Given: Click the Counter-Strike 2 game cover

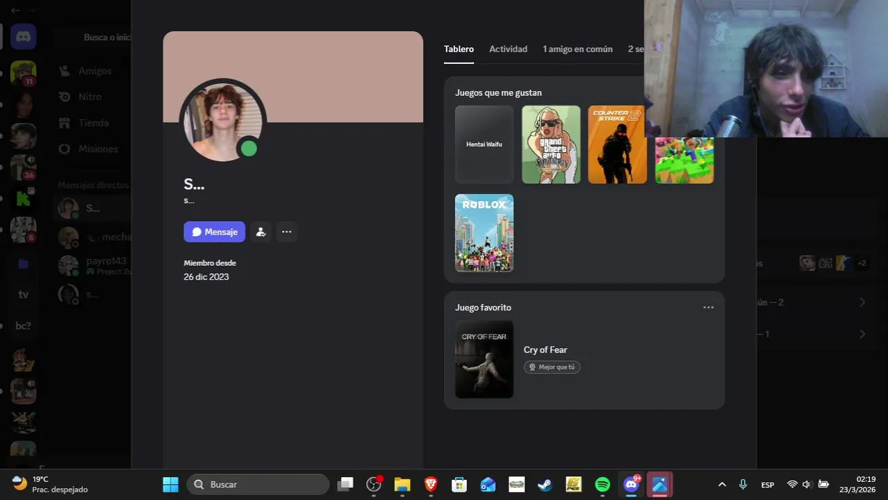Looking at the screenshot, I should [x=617, y=144].
